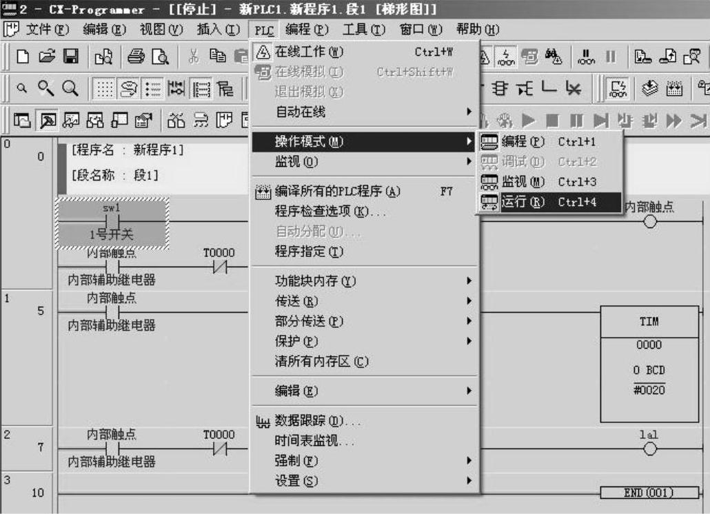Click the work online icon in toolbar
This screenshot has width=710, height=514.
pyautogui.click(x=484, y=56)
